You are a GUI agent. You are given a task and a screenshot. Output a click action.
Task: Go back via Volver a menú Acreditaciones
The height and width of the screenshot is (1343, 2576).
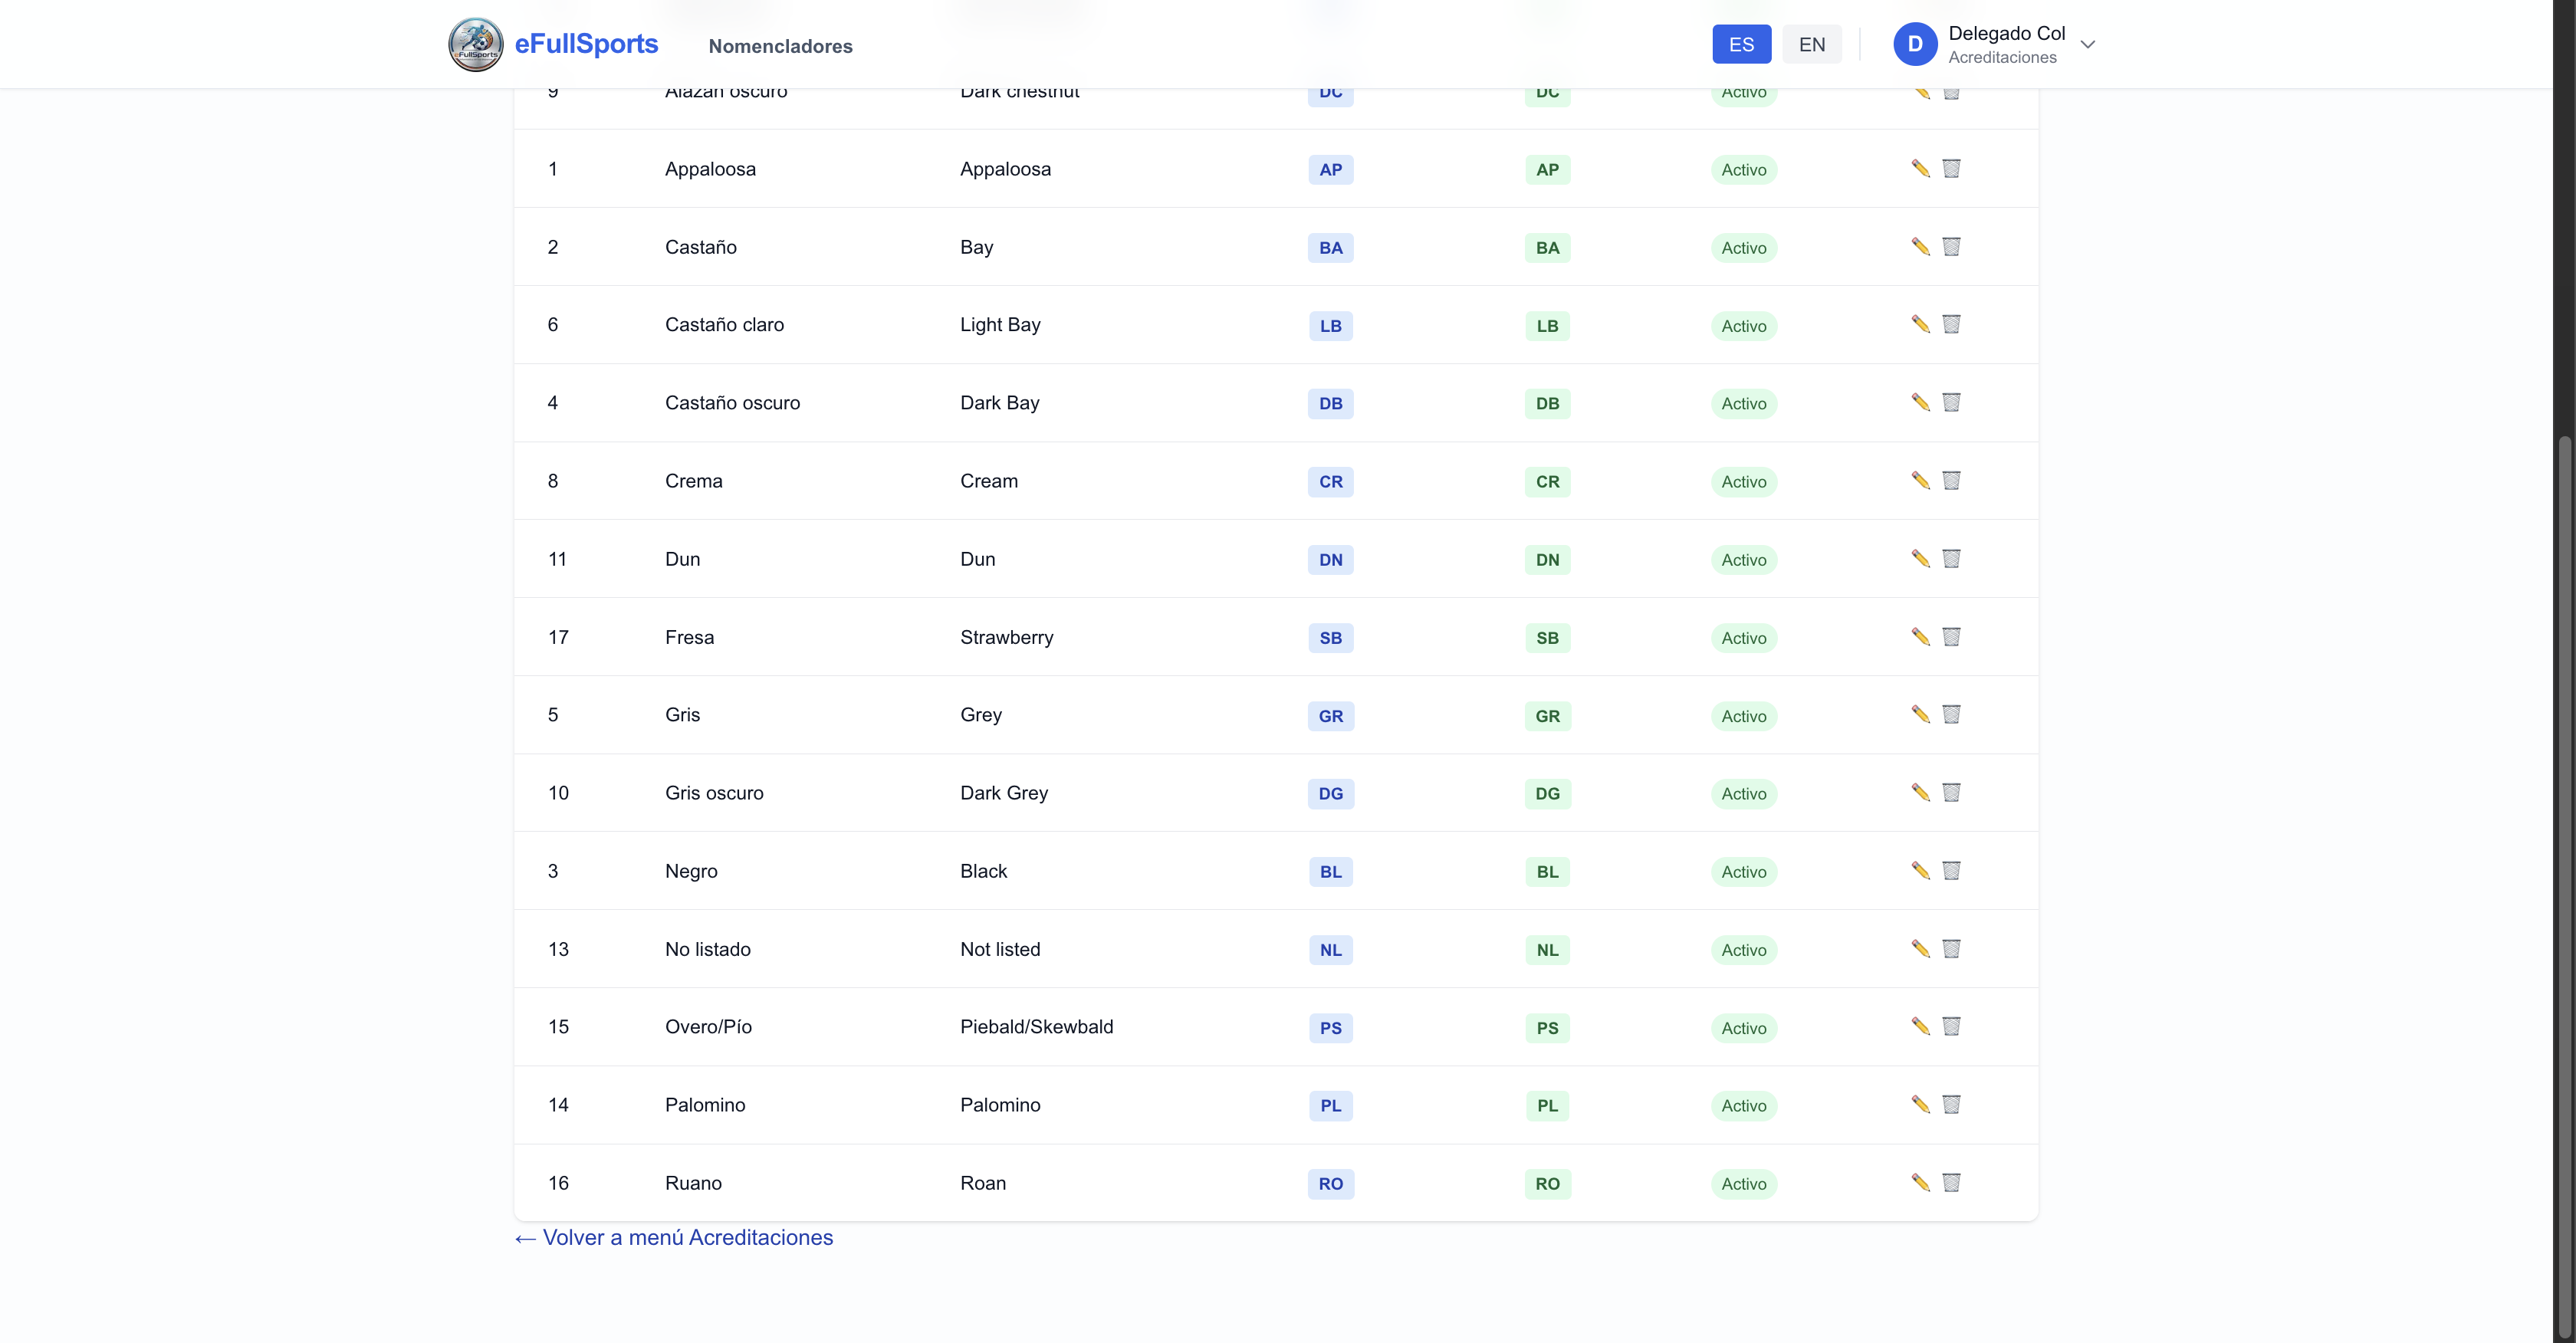point(673,1238)
